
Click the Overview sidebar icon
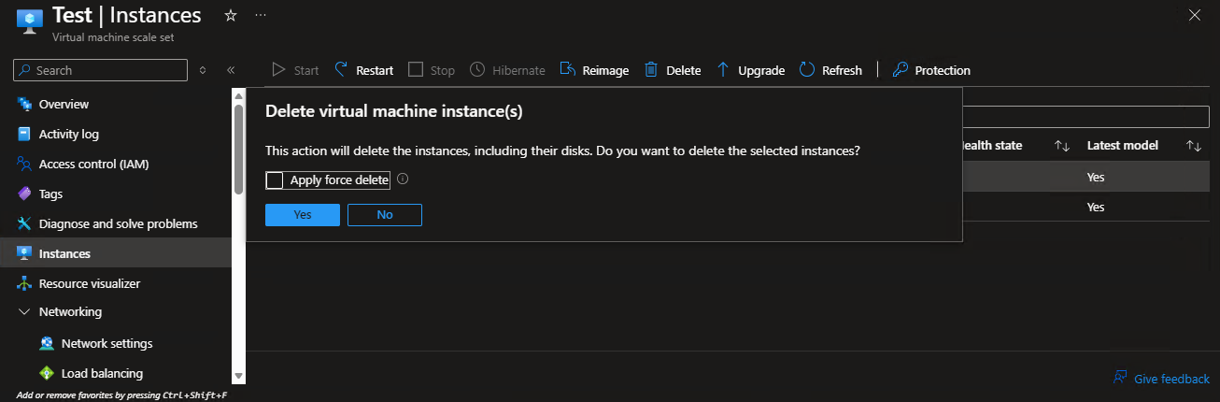[x=24, y=104]
